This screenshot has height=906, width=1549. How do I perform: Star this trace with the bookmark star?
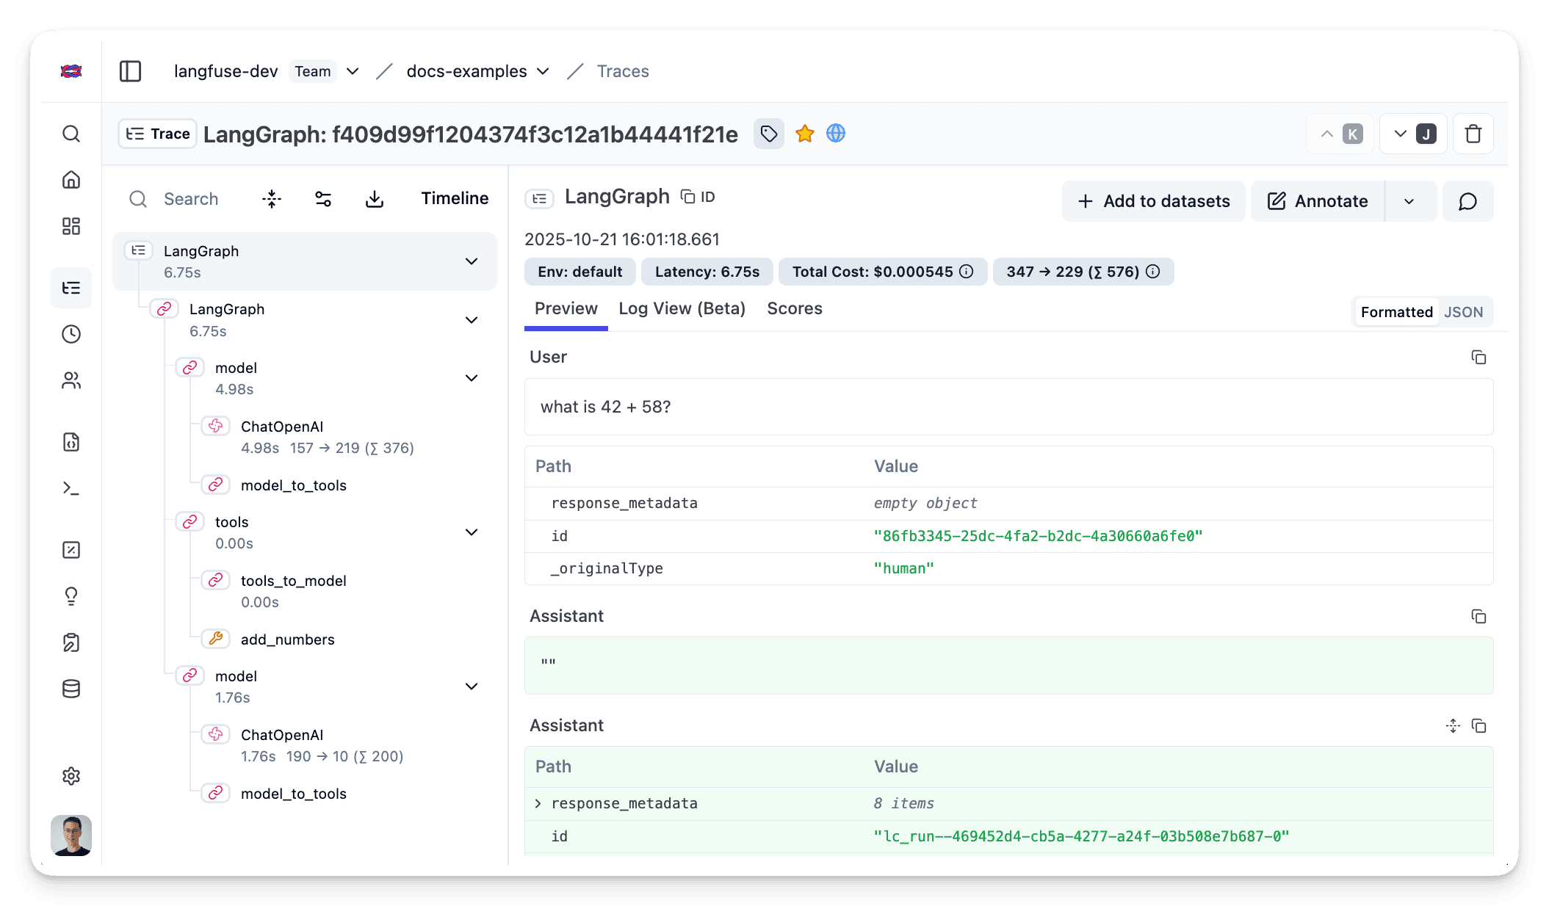[805, 134]
